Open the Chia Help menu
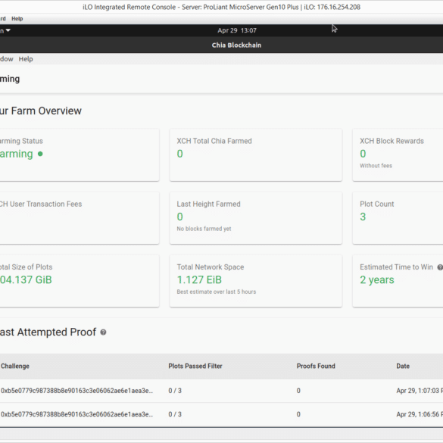This screenshot has width=443, height=443. pos(26,59)
